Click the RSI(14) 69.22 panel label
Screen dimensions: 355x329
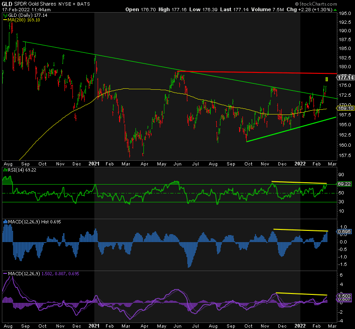pyautogui.click(x=22, y=170)
